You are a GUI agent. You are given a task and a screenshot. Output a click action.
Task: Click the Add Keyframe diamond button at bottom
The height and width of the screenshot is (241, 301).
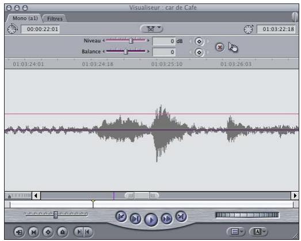[x=48, y=232]
